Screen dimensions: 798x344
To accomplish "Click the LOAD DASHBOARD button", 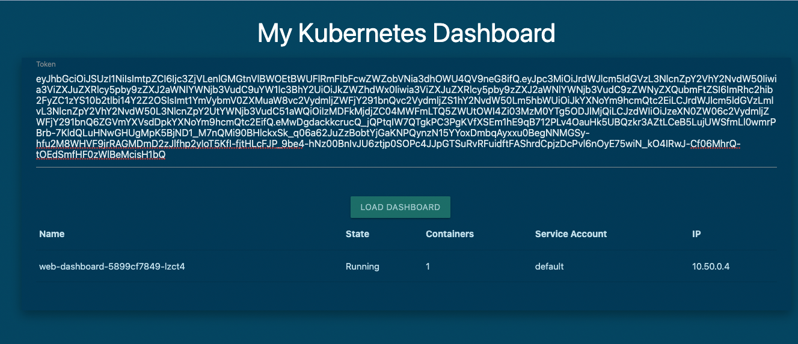I will [400, 207].
